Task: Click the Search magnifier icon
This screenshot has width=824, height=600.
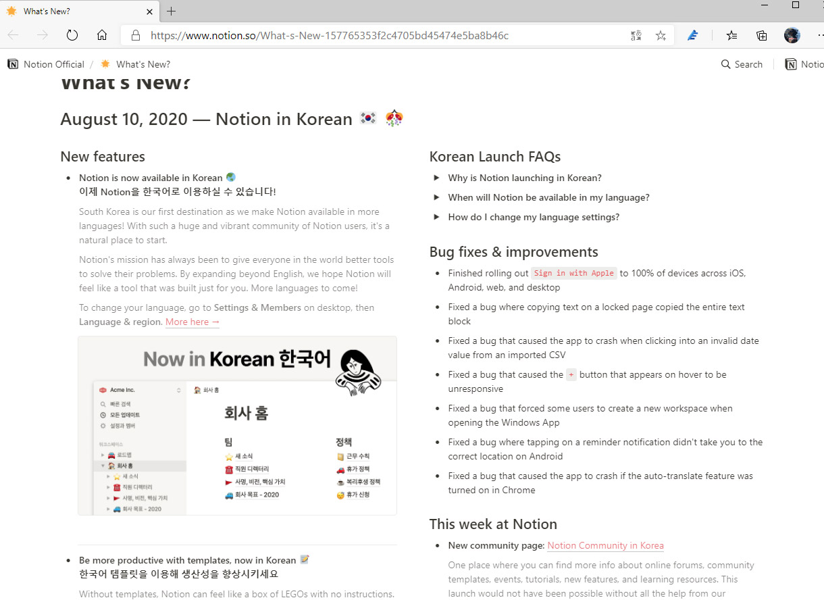Action: [x=726, y=64]
